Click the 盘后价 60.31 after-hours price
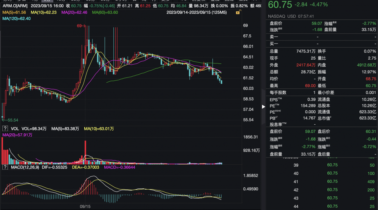378x210 pixels. pos(371,131)
